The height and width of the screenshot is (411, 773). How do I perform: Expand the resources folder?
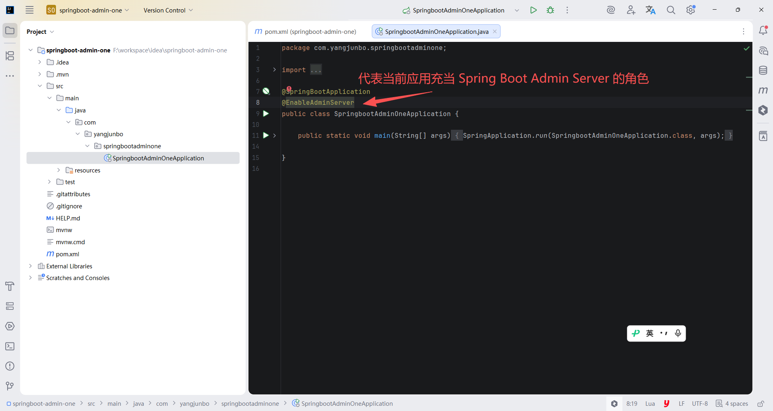pyautogui.click(x=58, y=170)
